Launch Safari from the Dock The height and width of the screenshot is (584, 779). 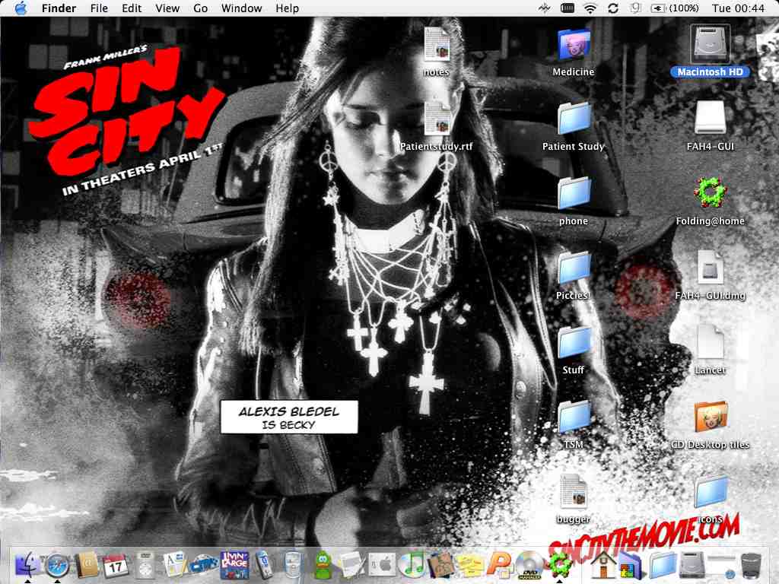click(56, 565)
